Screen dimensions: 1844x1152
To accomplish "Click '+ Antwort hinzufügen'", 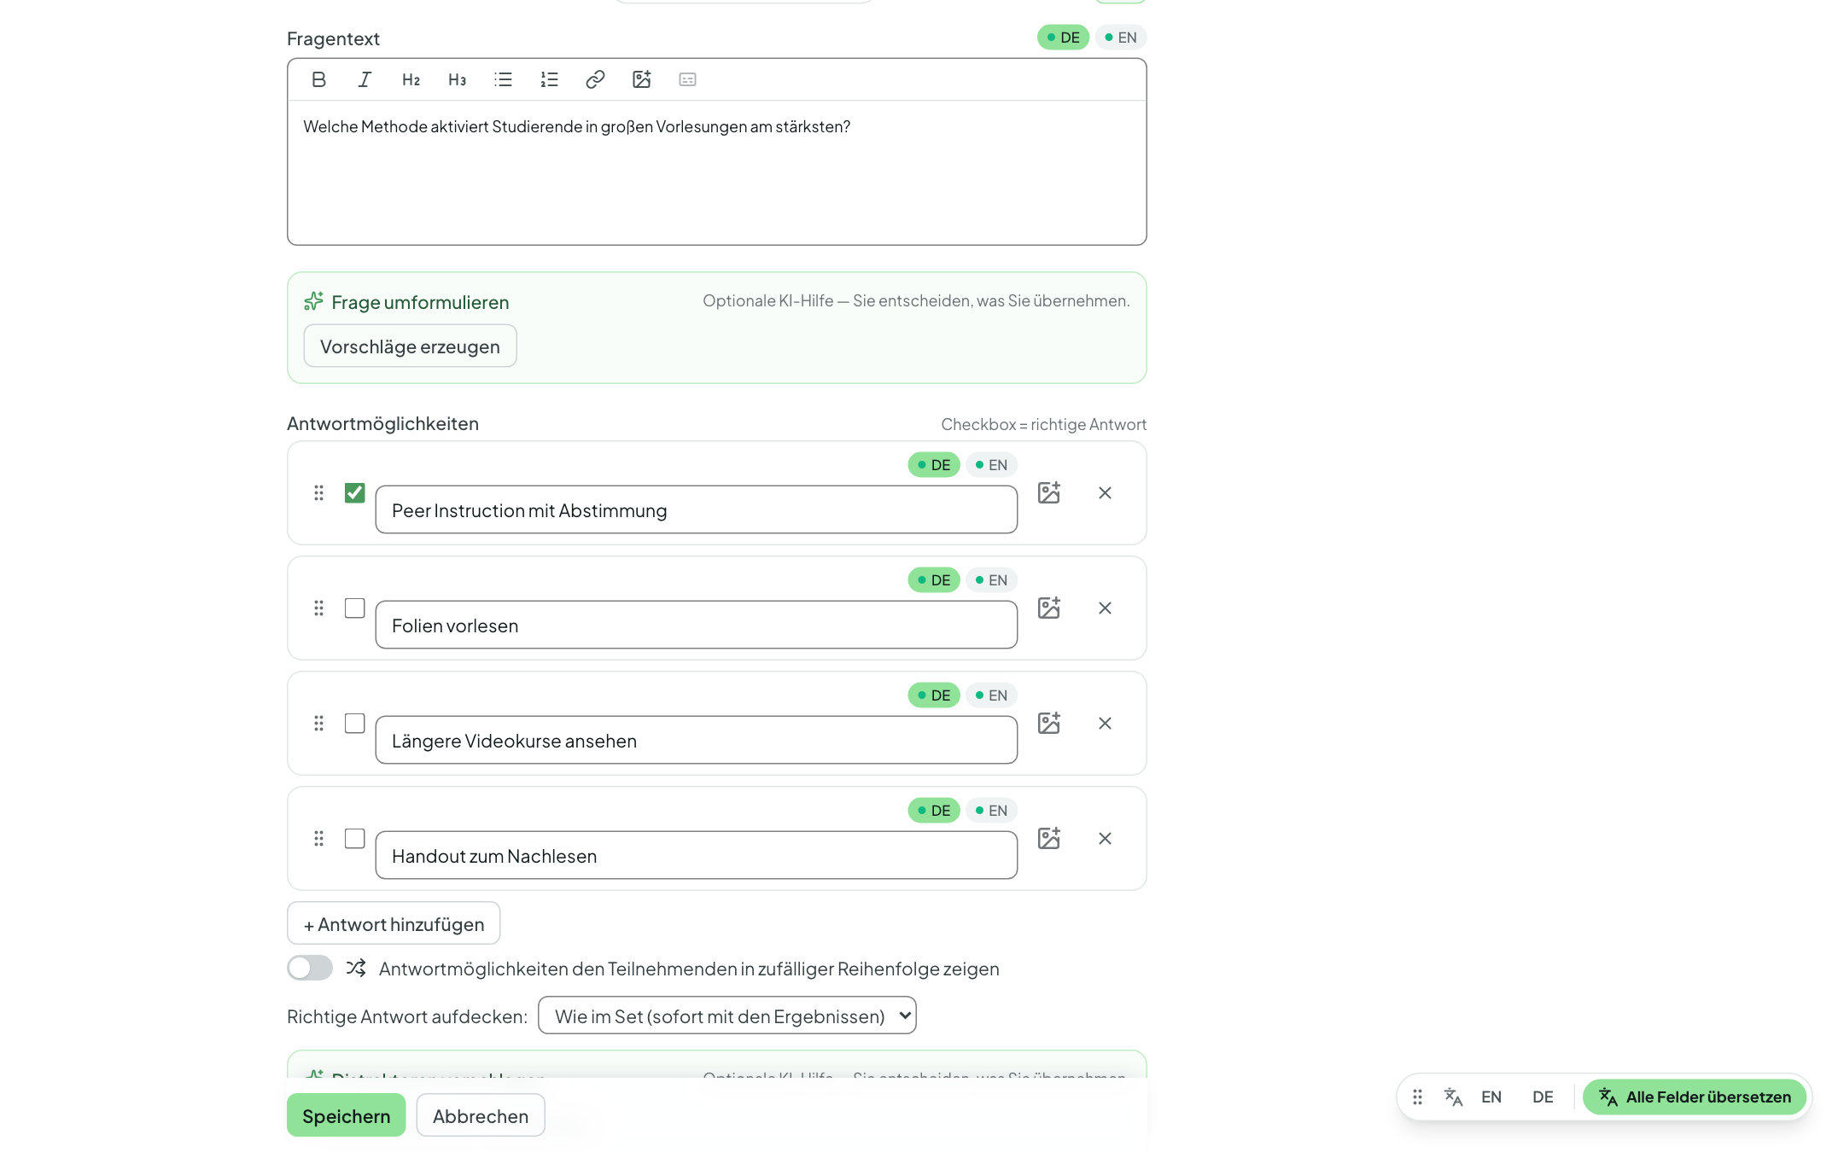I will pyautogui.click(x=394, y=923).
